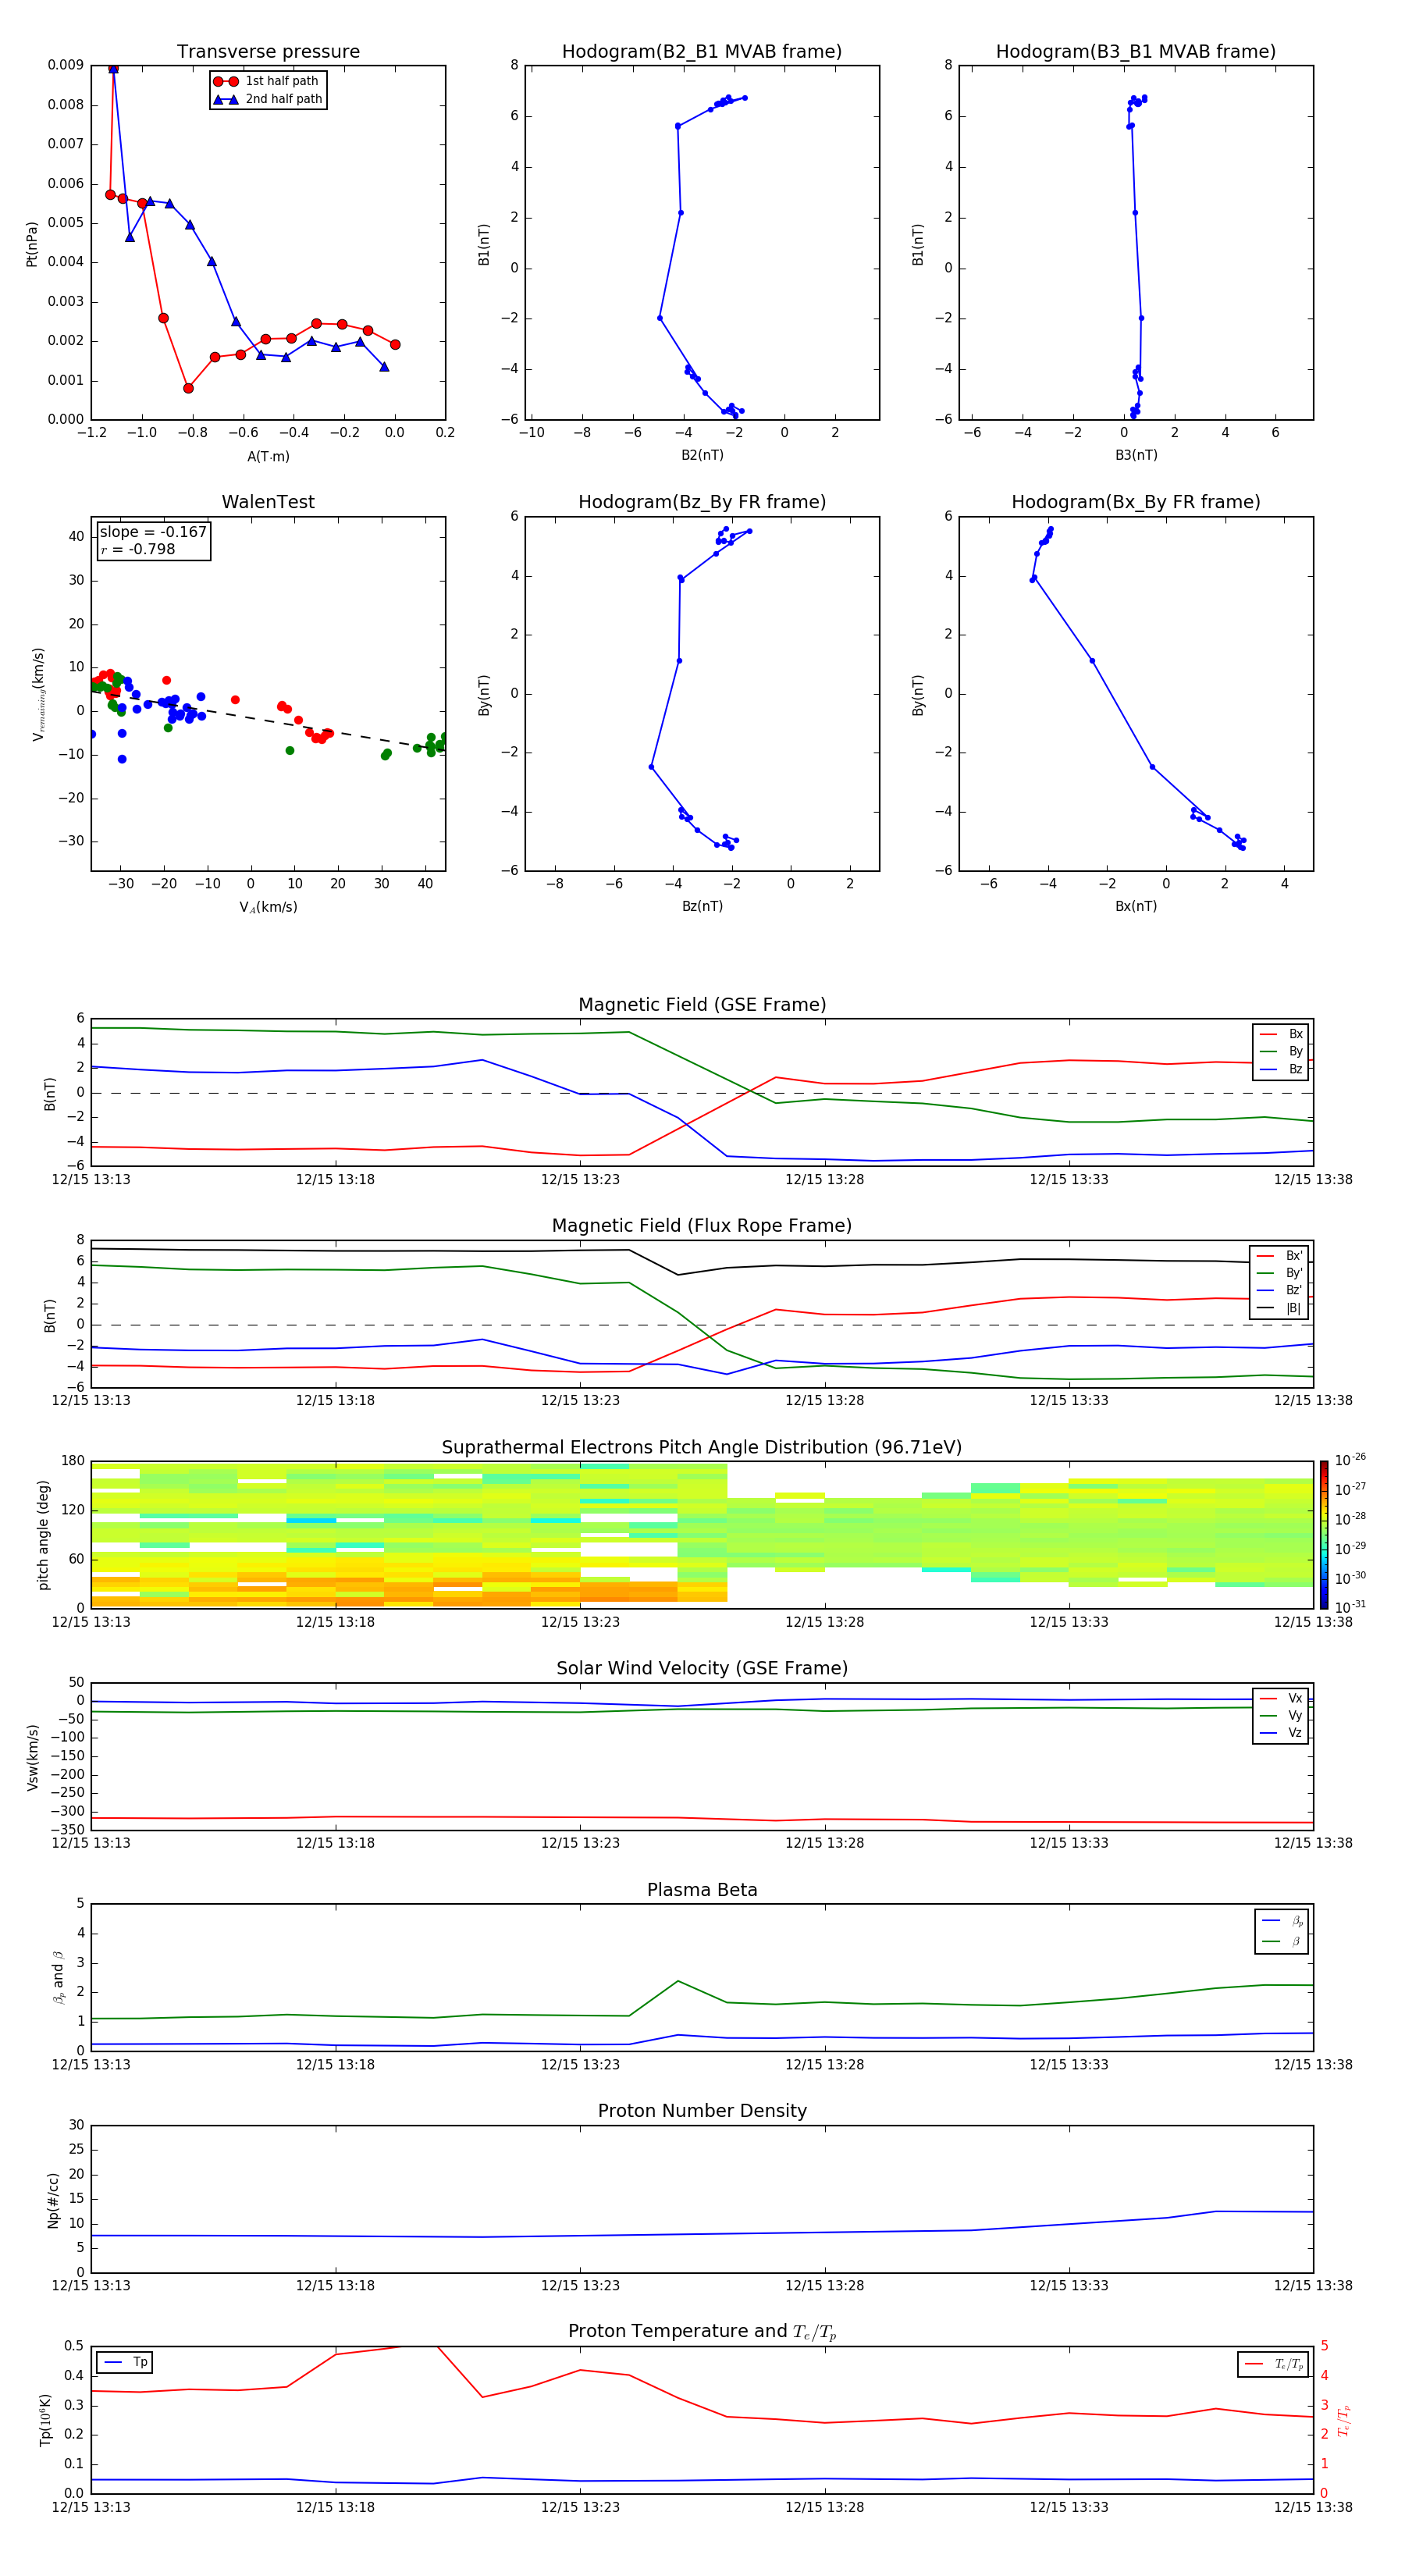
Task: Click the pitch angle spectrogram colorbar
Action: tap(1323, 1535)
